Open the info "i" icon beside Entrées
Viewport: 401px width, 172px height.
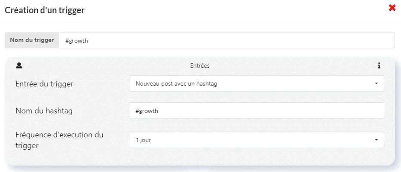[x=379, y=65]
